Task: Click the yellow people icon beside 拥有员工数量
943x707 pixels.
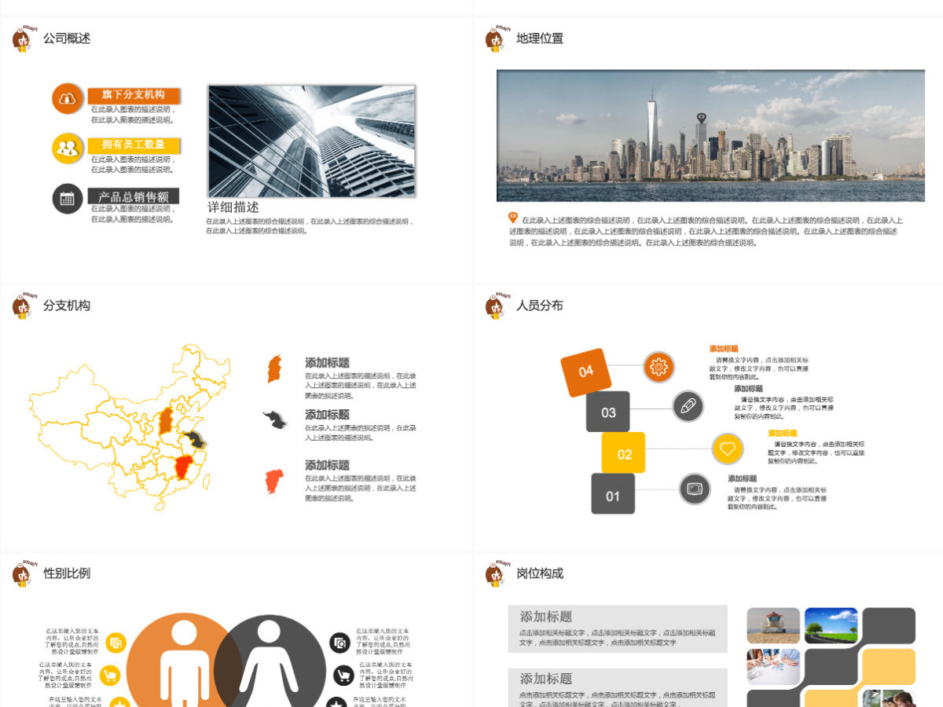Action: 68,148
